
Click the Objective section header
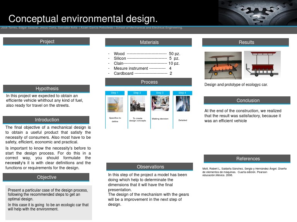(x=46, y=177)
